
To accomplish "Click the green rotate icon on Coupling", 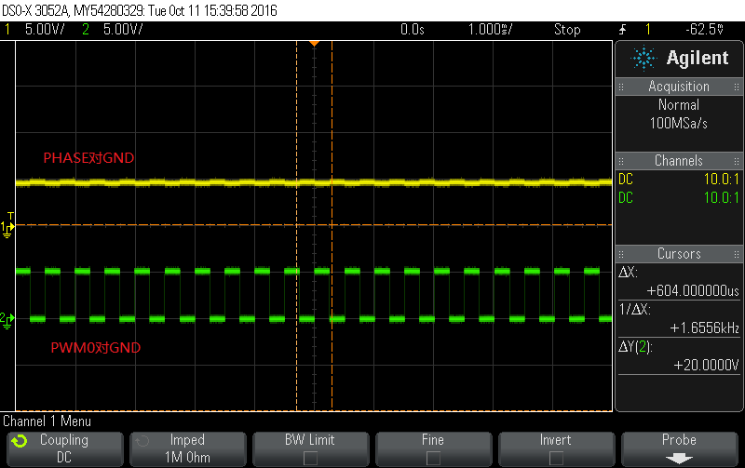I will pyautogui.click(x=20, y=441).
